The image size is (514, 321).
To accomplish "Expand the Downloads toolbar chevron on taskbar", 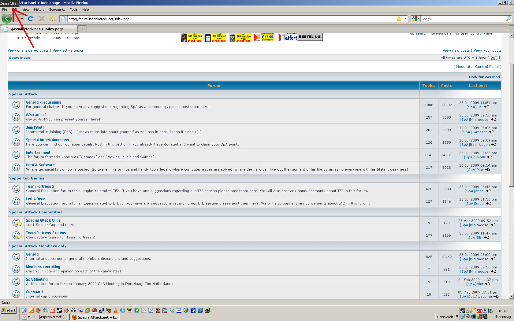I will coord(457,316).
